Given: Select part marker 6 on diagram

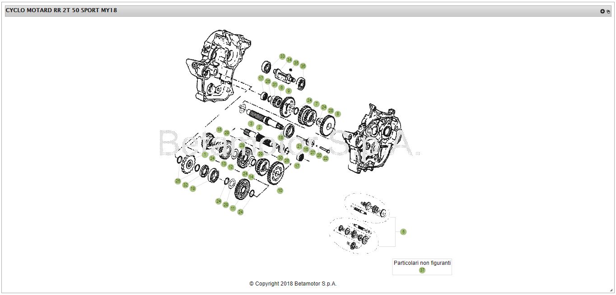Looking at the screenshot, I should click(x=281, y=88).
